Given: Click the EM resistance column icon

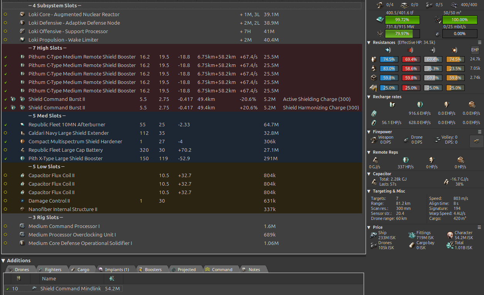Looking at the screenshot, I should click(x=388, y=50).
